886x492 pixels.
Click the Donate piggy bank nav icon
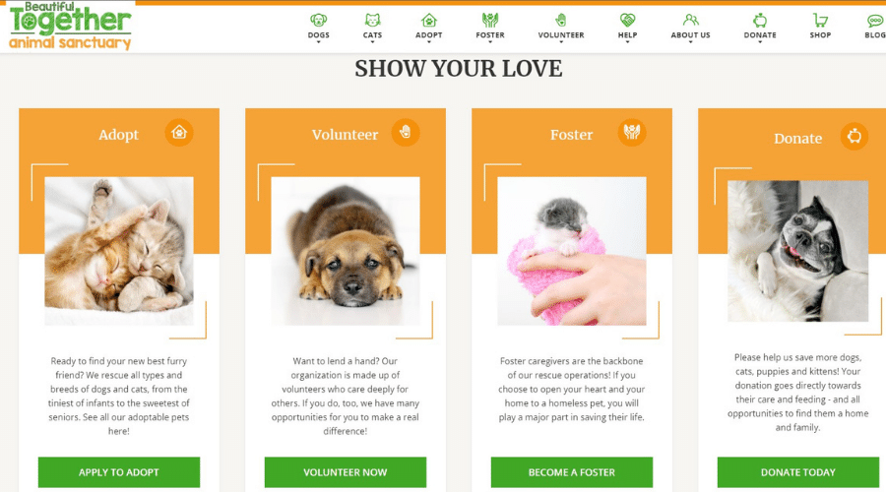[x=760, y=21]
